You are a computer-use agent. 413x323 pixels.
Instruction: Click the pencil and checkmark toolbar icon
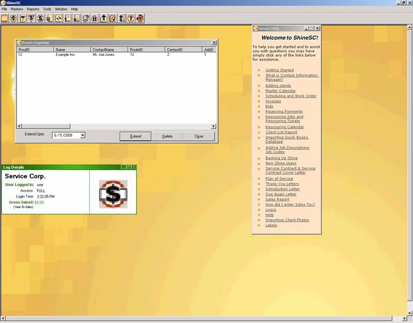click(x=113, y=18)
